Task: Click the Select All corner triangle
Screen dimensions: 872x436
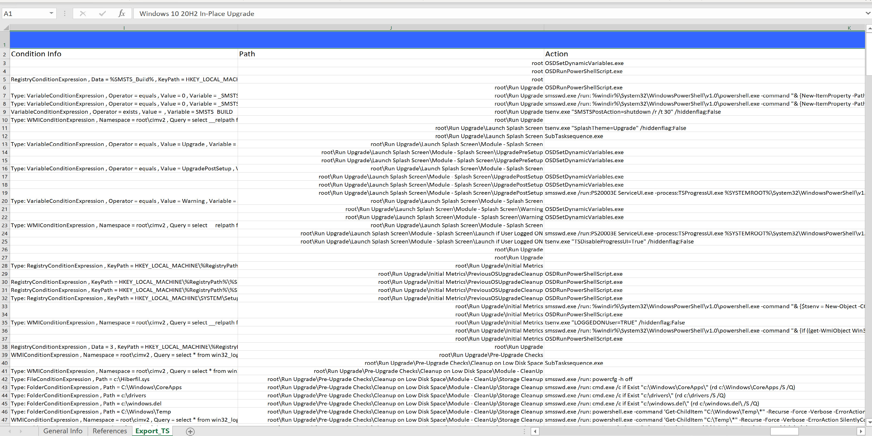Action: click(x=6, y=28)
